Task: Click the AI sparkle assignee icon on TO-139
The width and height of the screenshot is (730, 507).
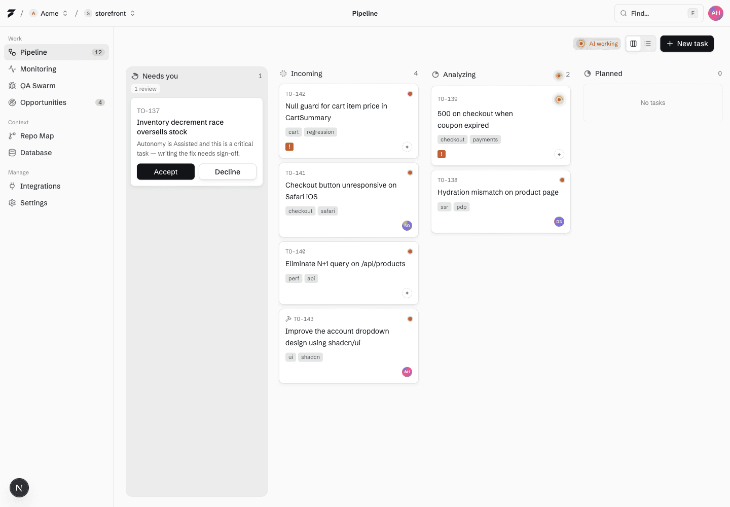Action: pos(559,155)
